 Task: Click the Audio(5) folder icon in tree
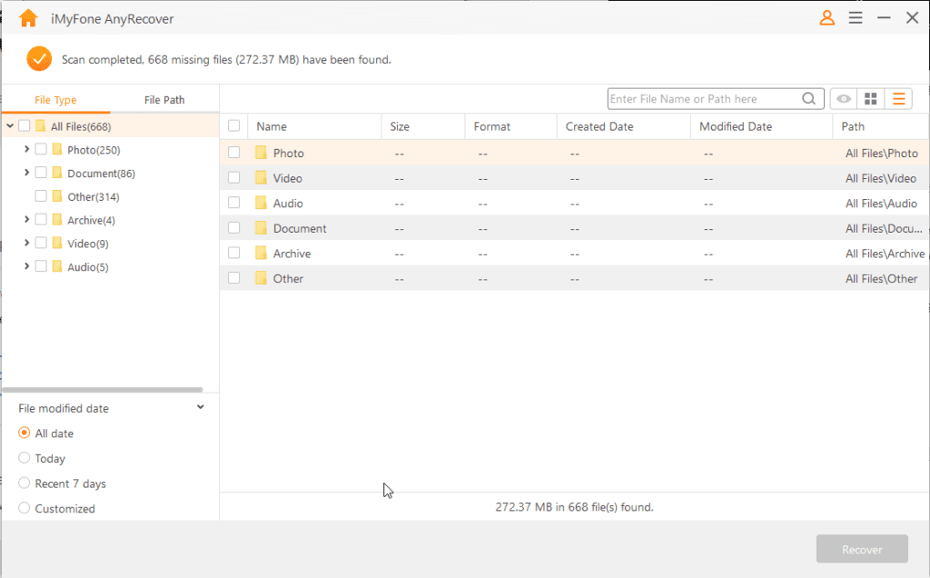pyautogui.click(x=57, y=266)
